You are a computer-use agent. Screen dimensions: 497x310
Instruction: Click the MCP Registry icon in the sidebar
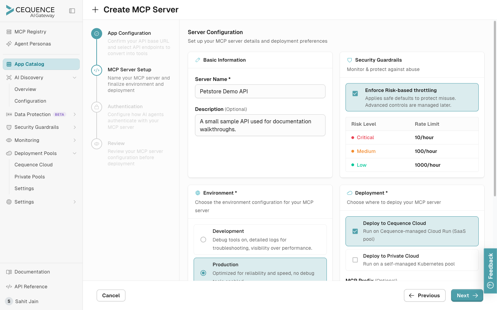(x=9, y=32)
